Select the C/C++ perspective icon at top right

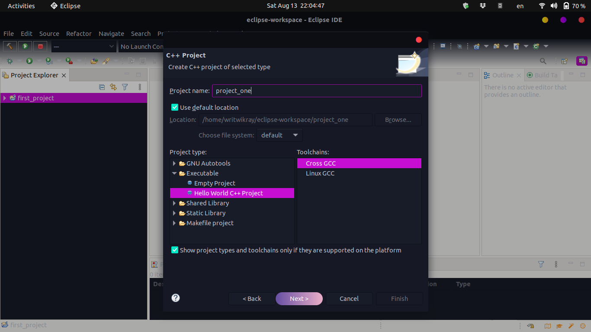(581, 61)
